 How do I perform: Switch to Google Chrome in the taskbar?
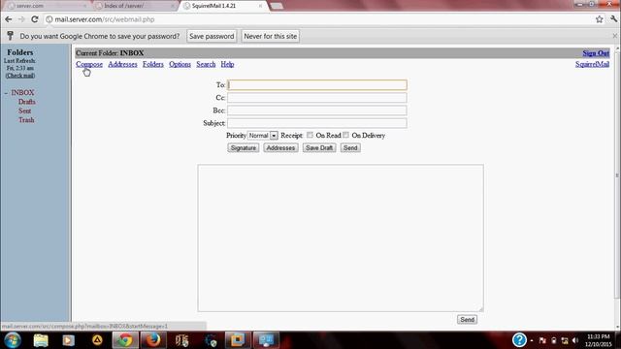click(125, 340)
